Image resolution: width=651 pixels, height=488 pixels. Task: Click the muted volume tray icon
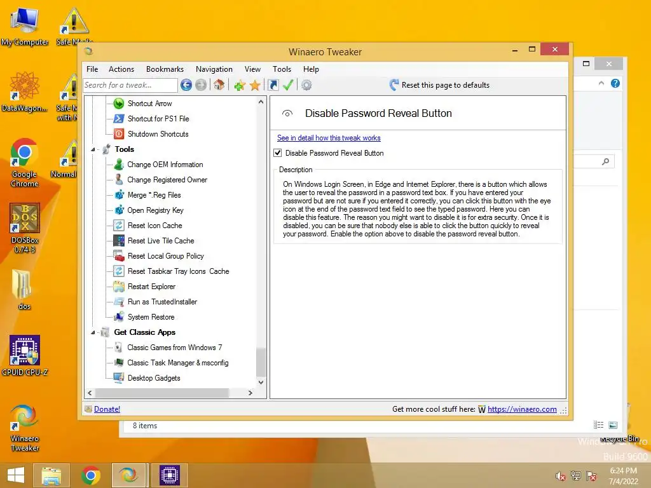click(x=561, y=476)
